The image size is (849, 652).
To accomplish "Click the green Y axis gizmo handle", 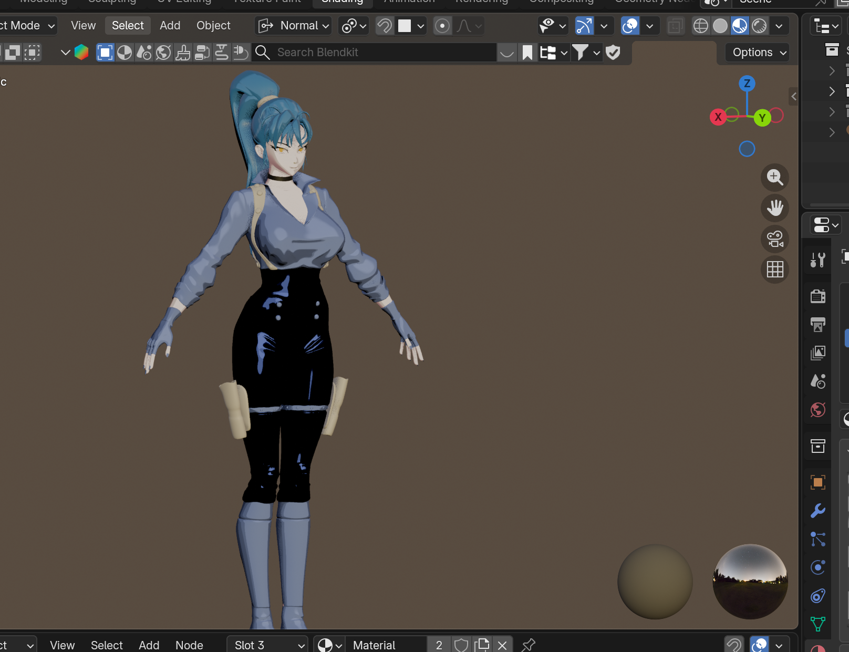I will click(x=762, y=118).
